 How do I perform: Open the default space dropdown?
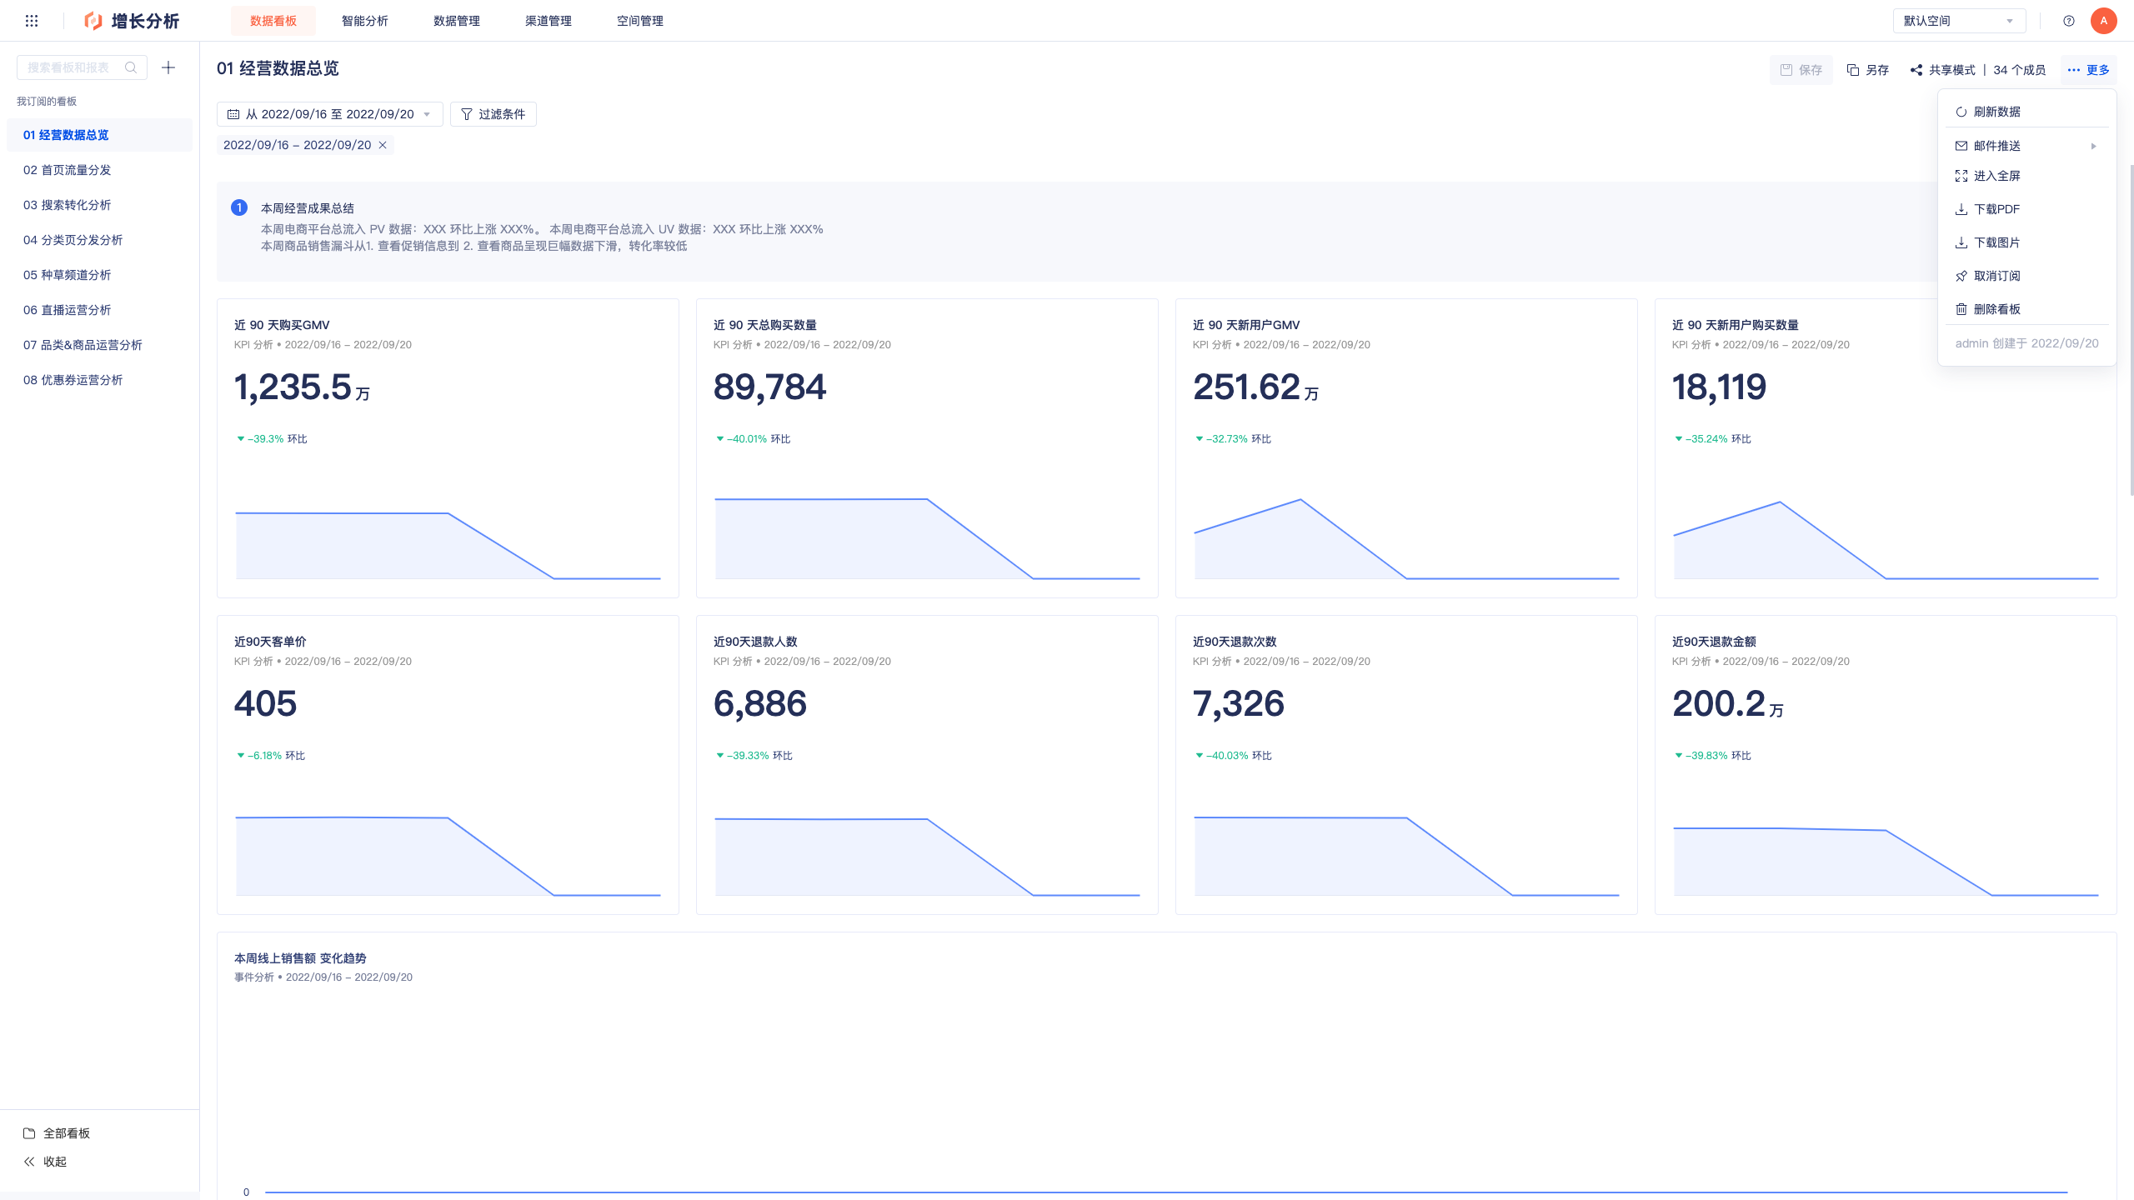1959,21
